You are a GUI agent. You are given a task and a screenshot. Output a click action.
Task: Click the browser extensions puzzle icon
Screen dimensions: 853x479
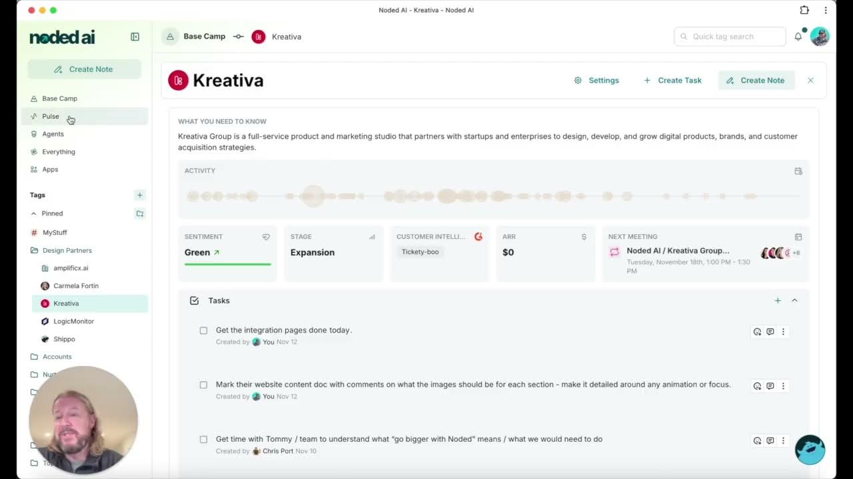click(x=804, y=10)
